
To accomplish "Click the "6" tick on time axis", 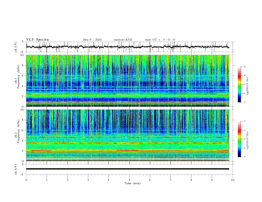I will click(x=150, y=180).
